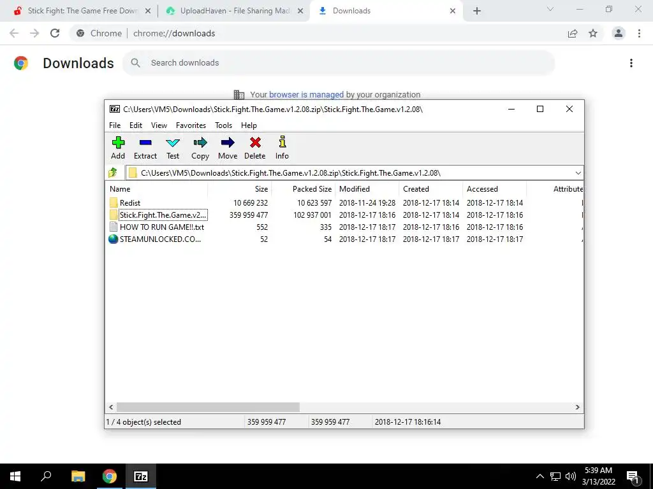Select the HOW TO RUN GAME!!.txt file icon
Viewport: 653px width, 489px height.
(x=114, y=227)
